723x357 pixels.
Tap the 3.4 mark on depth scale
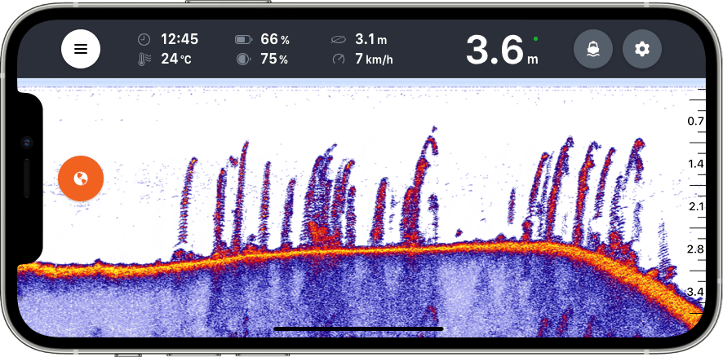click(695, 291)
